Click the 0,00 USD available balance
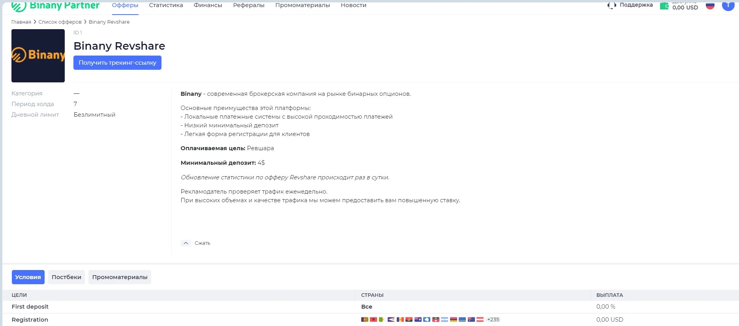This screenshot has width=739, height=326. pyautogui.click(x=685, y=7)
